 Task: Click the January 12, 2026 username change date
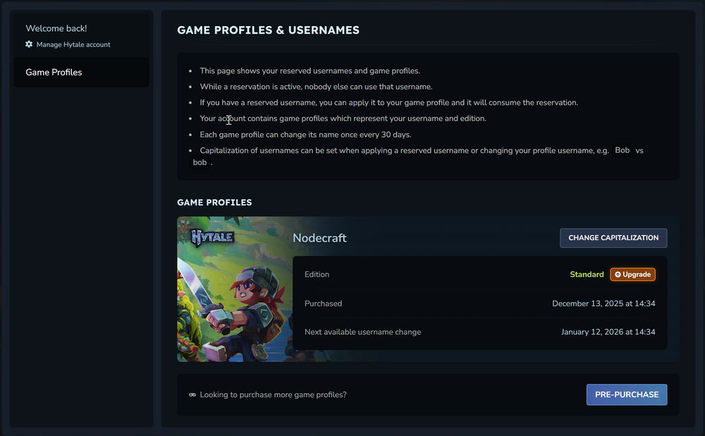point(608,332)
